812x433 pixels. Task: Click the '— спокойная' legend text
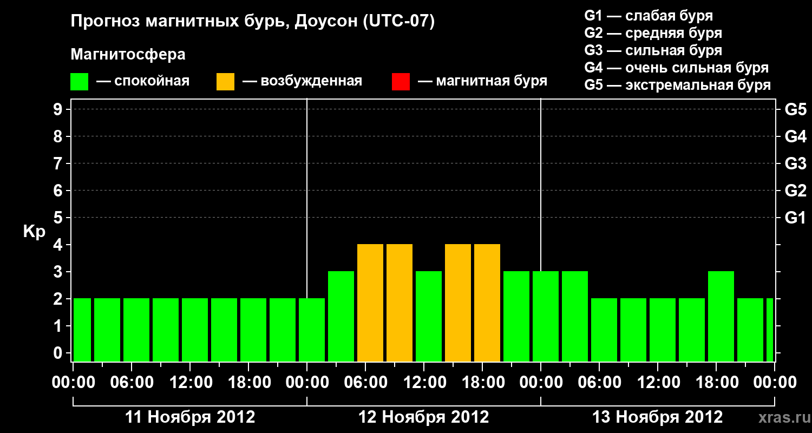point(143,81)
